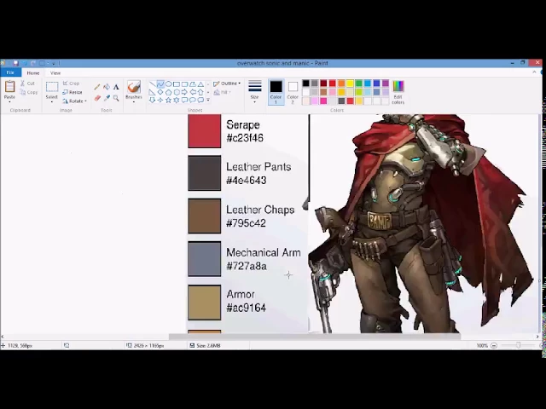
Task: Select the Pencil tool
Action: [x=97, y=87]
